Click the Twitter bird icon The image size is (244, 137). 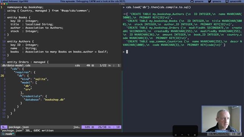209,2
